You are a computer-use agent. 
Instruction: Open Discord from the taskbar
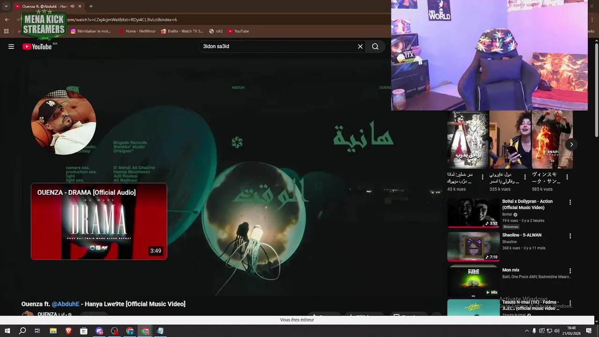[x=99, y=331]
